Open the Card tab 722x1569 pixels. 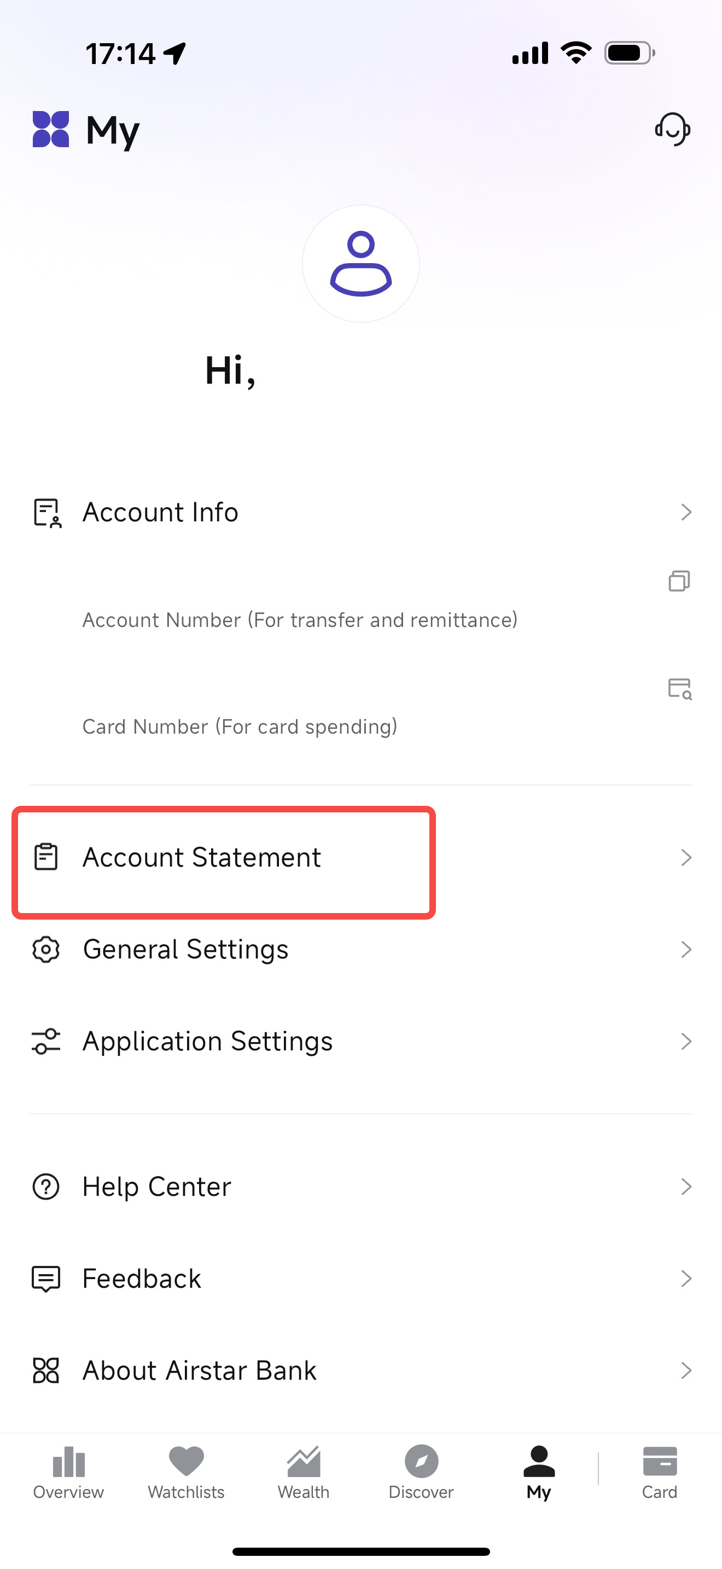tap(659, 1473)
